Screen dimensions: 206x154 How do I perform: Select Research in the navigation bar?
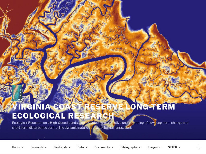pyautogui.click(x=38, y=147)
